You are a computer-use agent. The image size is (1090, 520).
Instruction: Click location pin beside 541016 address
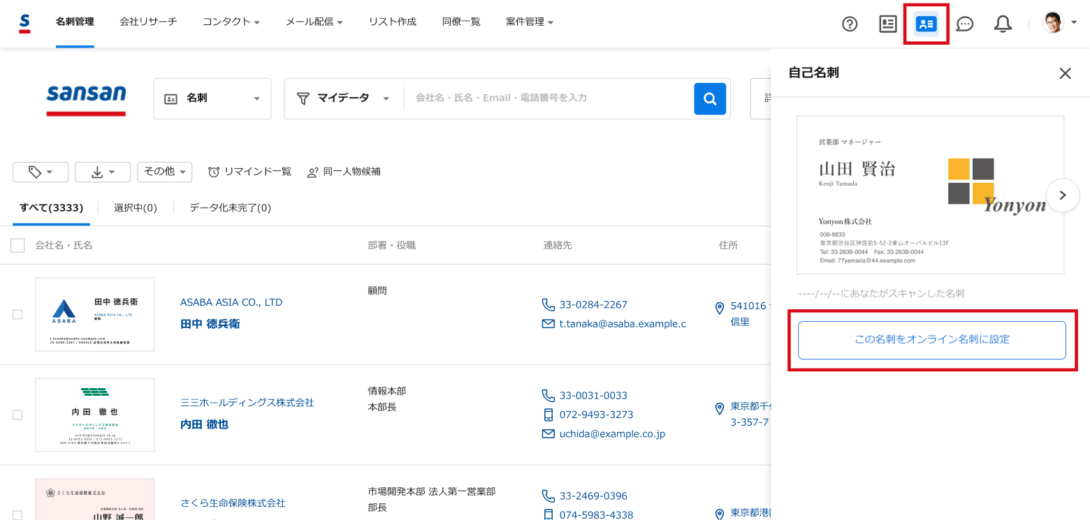pos(720,308)
